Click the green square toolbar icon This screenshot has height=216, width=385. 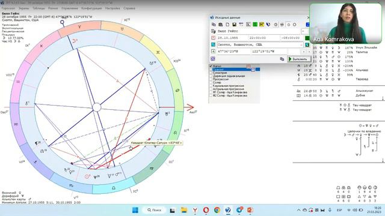tap(255, 25)
